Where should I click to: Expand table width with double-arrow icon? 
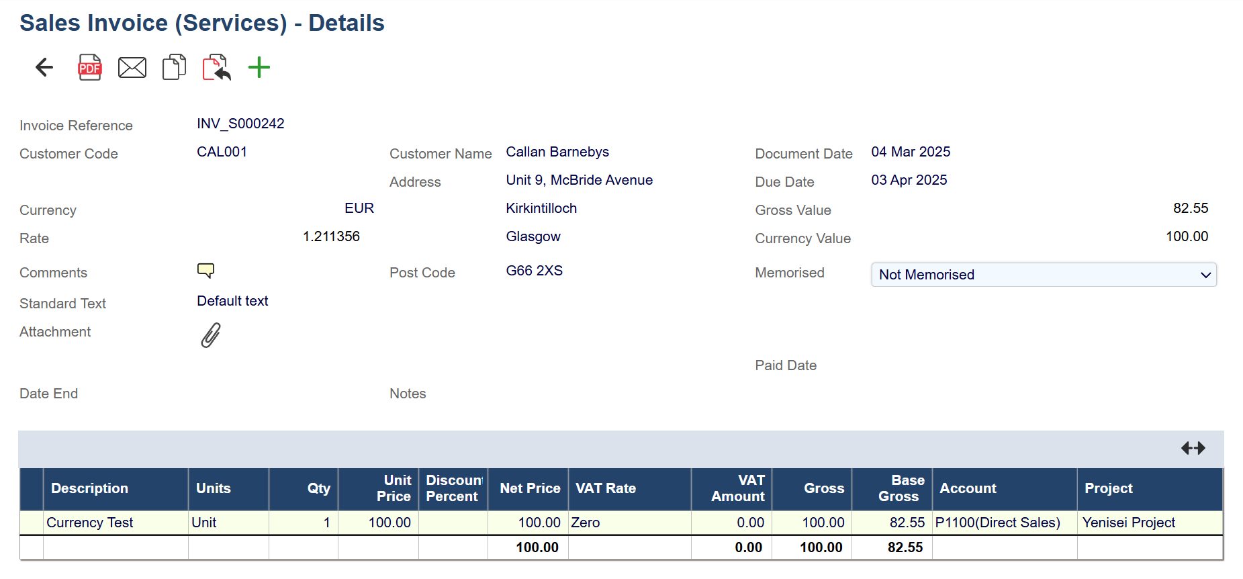coord(1193,448)
